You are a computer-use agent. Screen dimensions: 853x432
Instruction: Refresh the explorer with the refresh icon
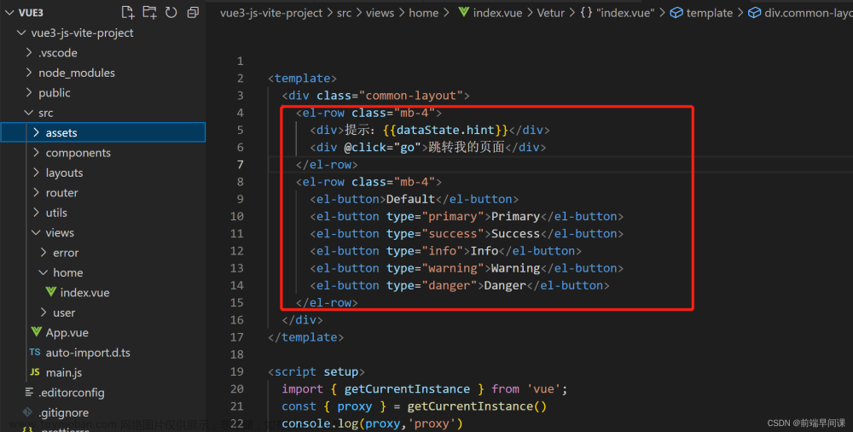(171, 12)
